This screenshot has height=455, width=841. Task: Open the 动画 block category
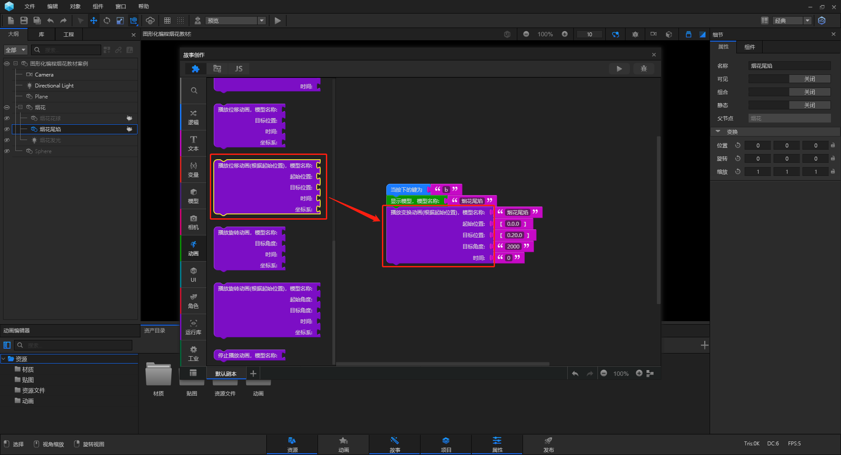pos(194,248)
